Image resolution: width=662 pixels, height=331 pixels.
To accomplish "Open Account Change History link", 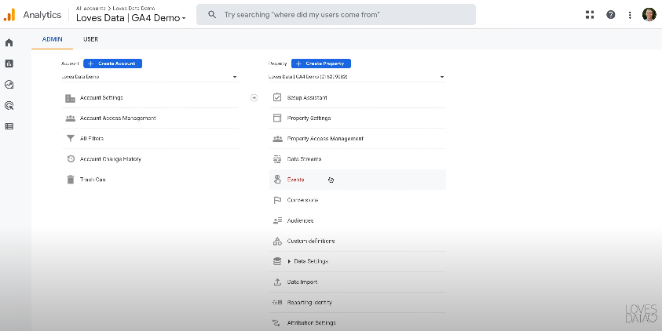I will [111, 159].
